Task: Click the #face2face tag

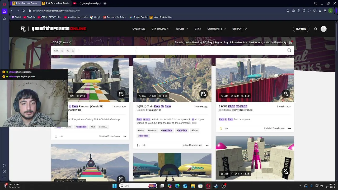Action: click(182, 130)
